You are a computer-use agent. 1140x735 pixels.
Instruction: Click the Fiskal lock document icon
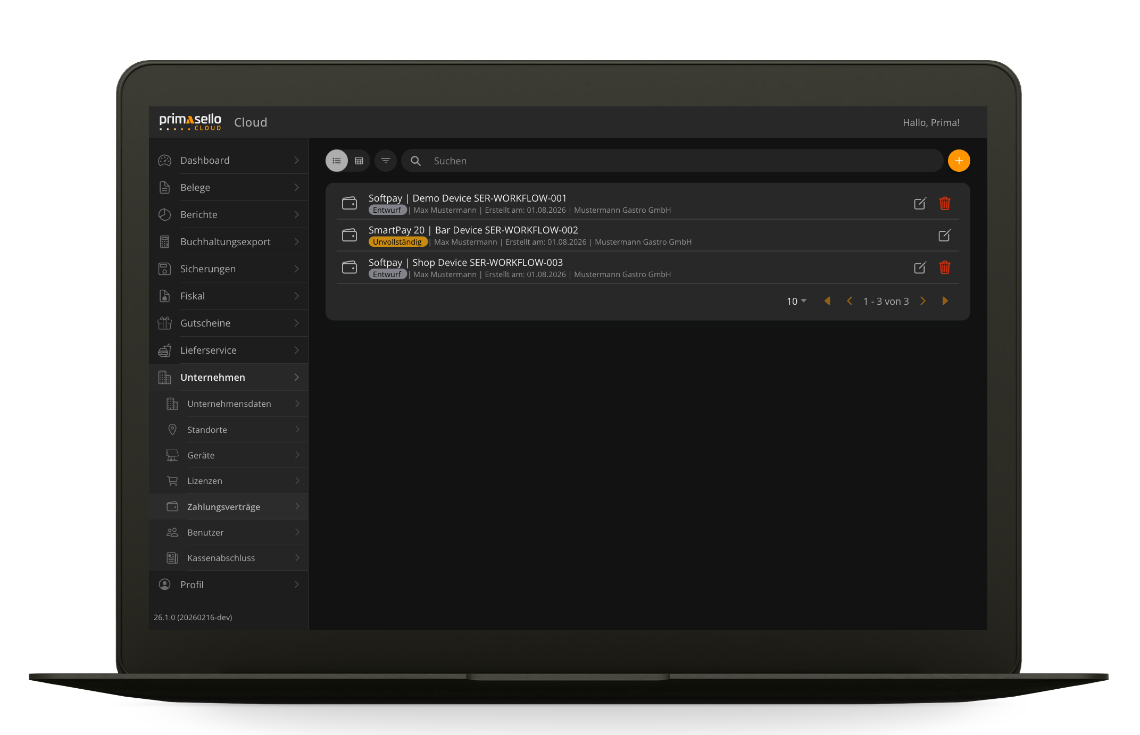pyautogui.click(x=165, y=296)
